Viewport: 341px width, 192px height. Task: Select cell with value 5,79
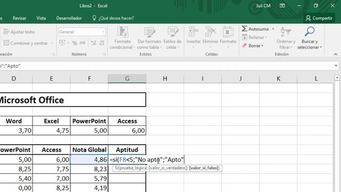[89, 178]
